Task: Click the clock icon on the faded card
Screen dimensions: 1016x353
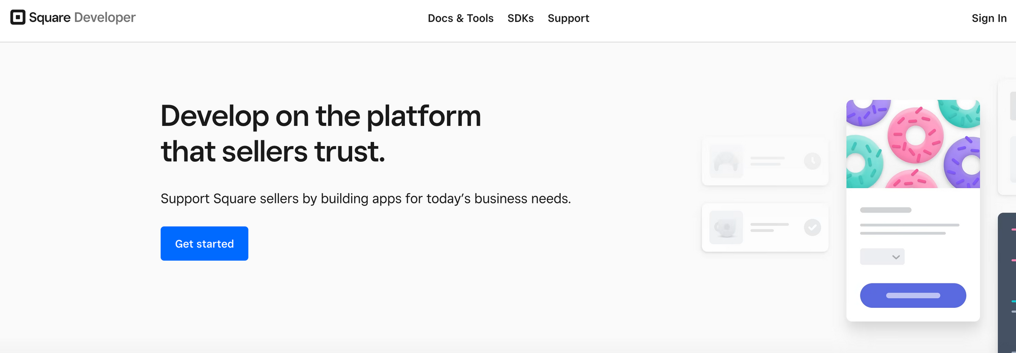Action: click(812, 161)
